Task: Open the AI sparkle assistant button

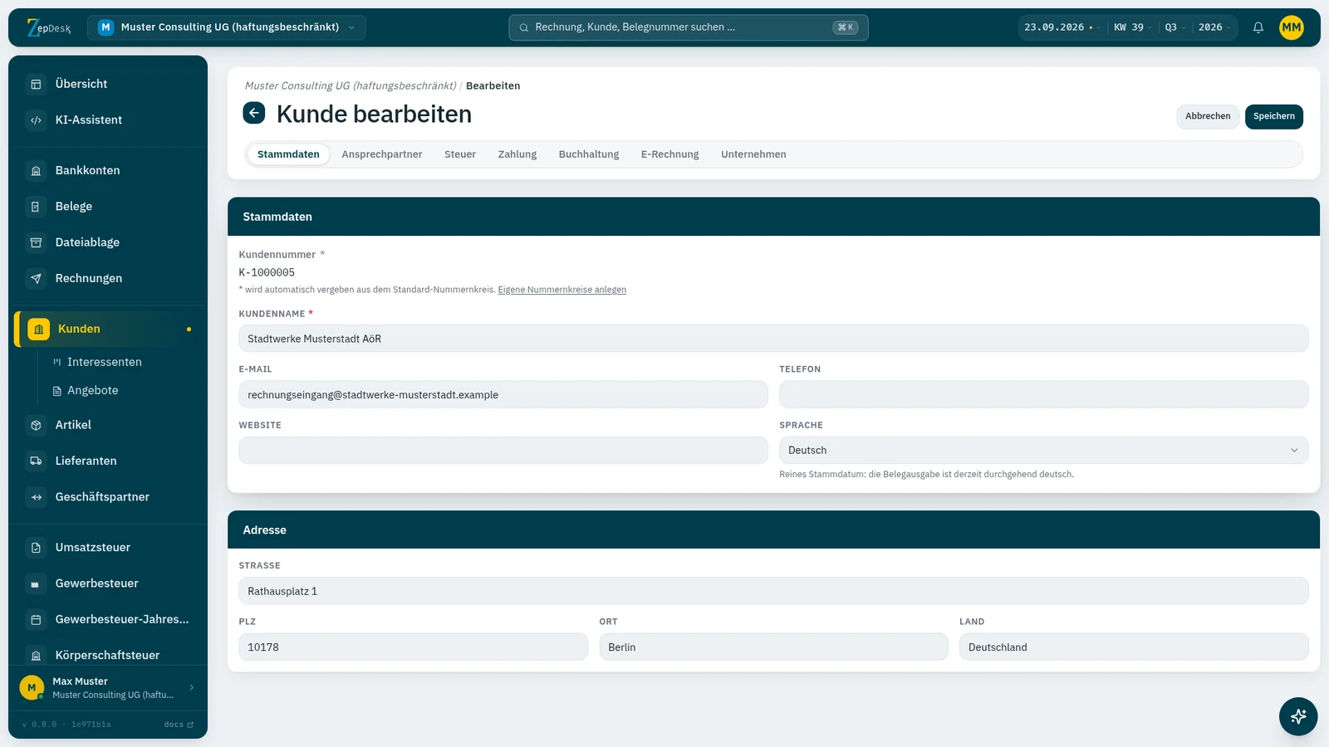Action: pyautogui.click(x=1298, y=716)
